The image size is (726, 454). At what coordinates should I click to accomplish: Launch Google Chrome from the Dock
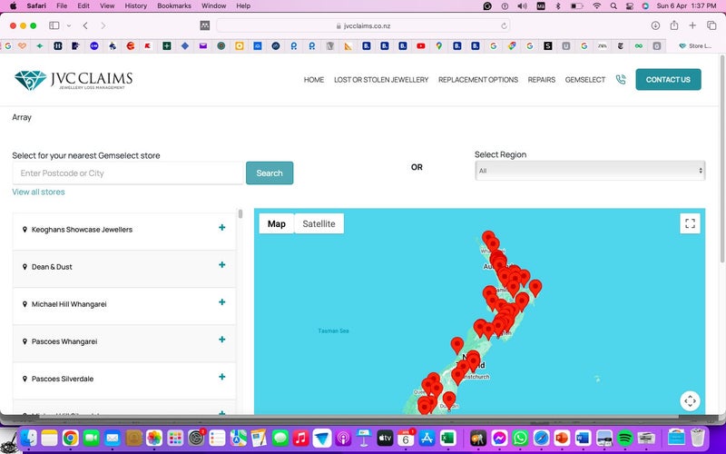coord(71,438)
